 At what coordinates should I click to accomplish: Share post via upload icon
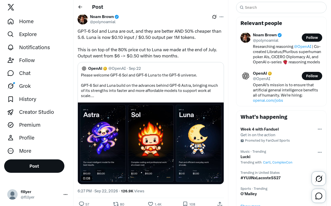click(220, 204)
